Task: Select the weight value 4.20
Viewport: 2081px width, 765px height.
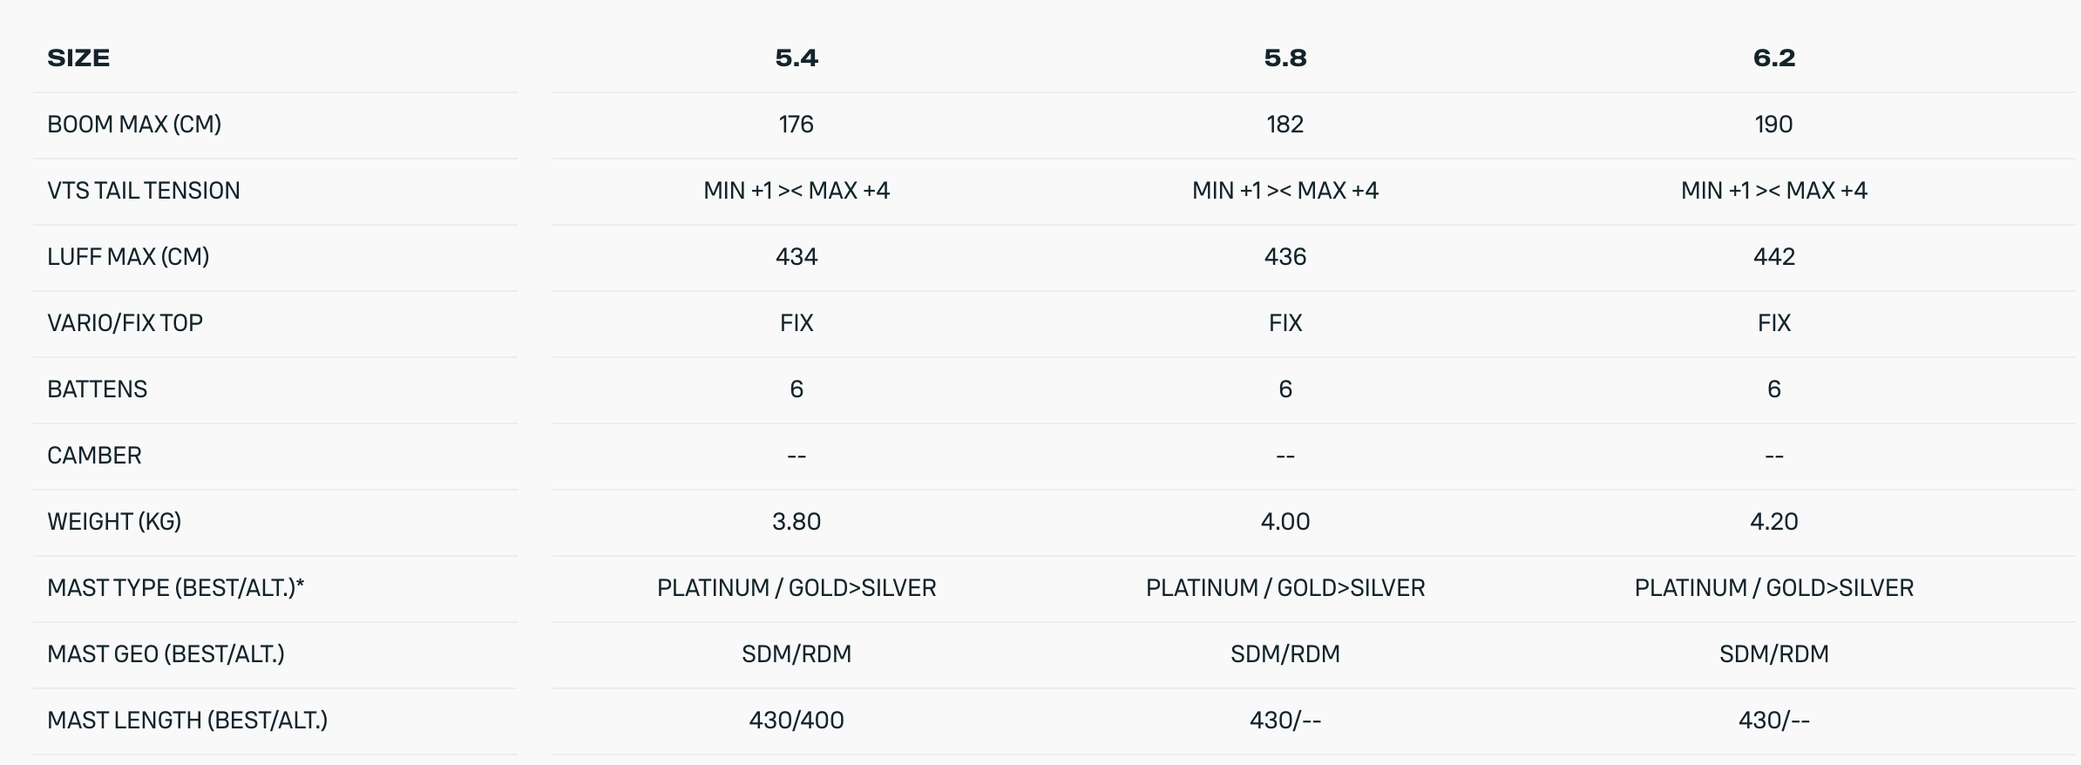Action: pyautogui.click(x=1774, y=522)
